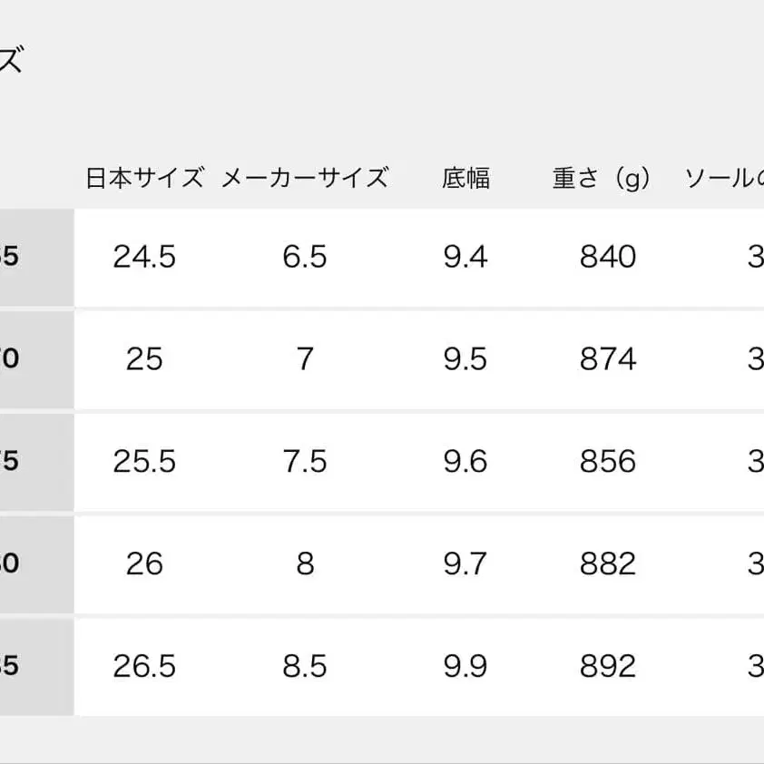This screenshot has width=764, height=764.
Task: Select the Japan size 26 cell
Action: tap(144, 563)
